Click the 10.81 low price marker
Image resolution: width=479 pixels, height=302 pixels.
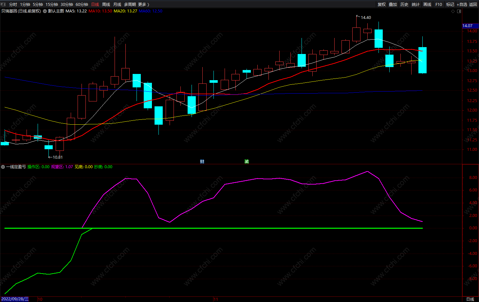tap(58, 157)
